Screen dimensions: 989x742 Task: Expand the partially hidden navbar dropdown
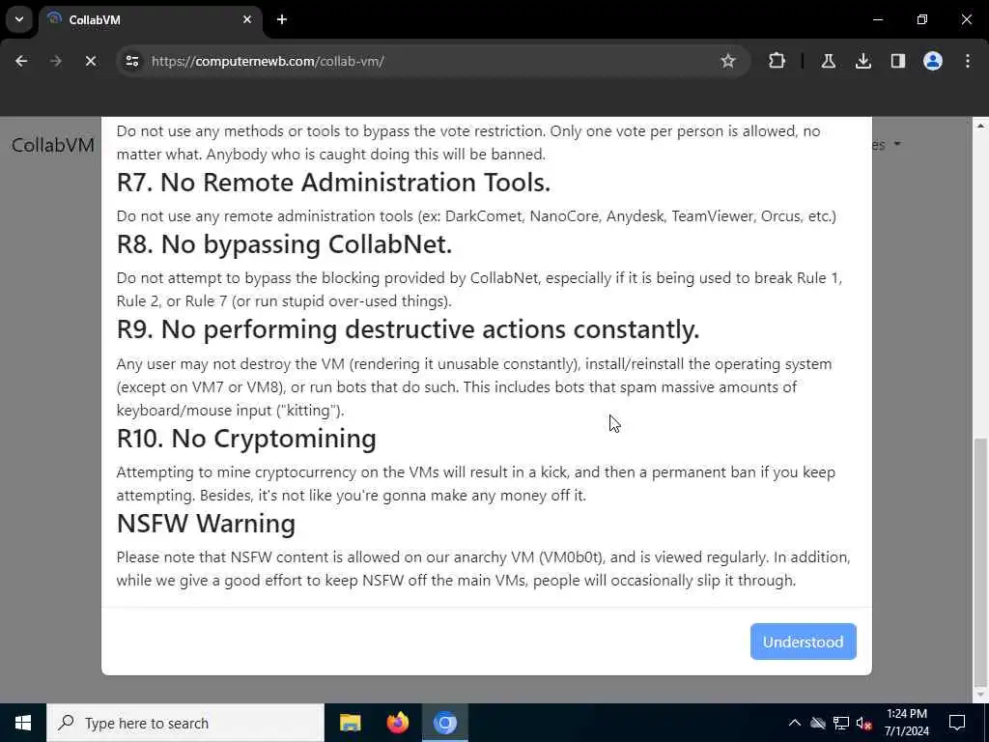tap(887, 145)
